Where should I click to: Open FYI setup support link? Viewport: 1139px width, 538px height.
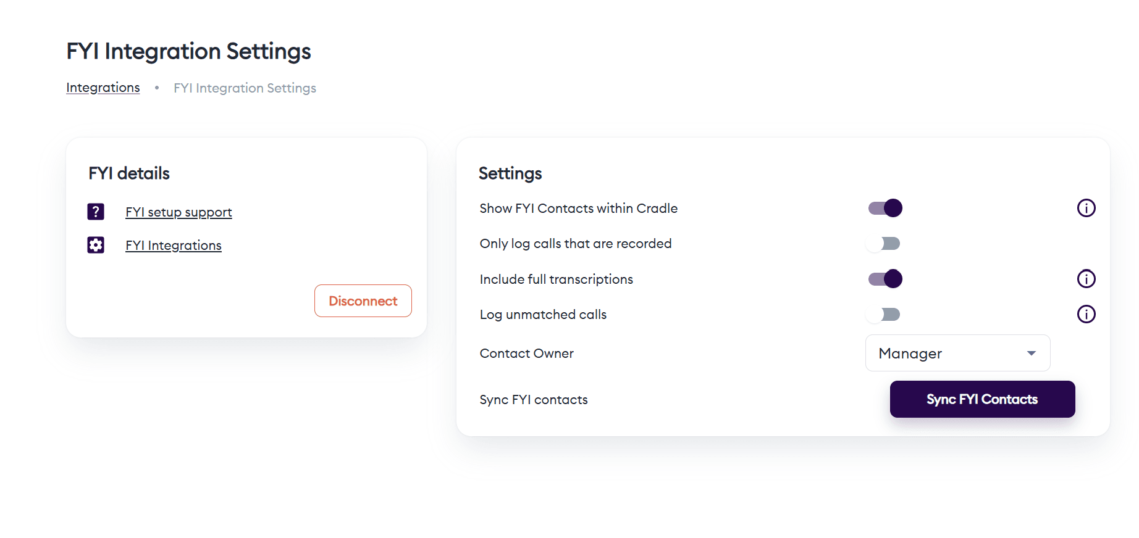click(x=179, y=212)
